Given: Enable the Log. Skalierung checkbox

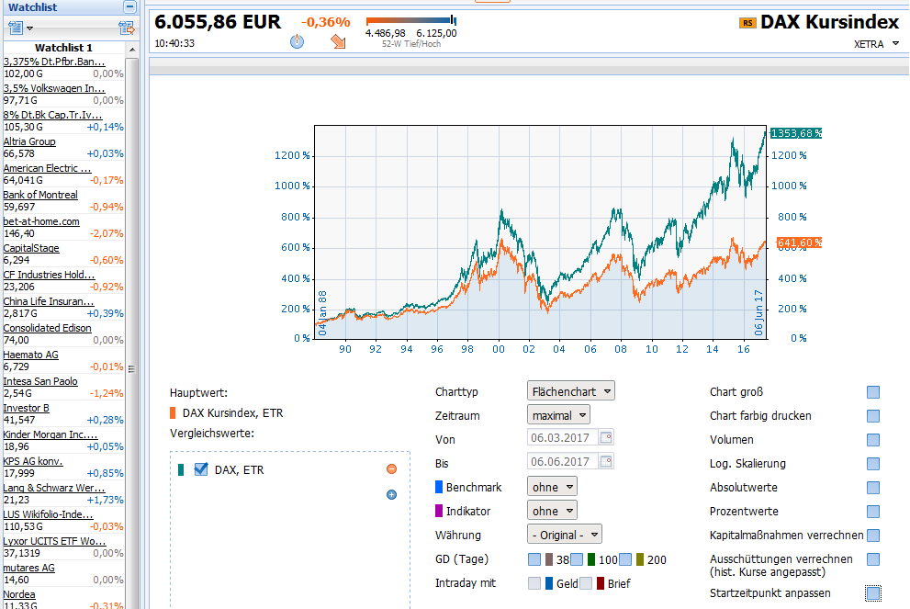Looking at the screenshot, I should 873,464.
